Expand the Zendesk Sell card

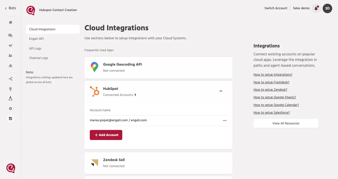coord(158,163)
